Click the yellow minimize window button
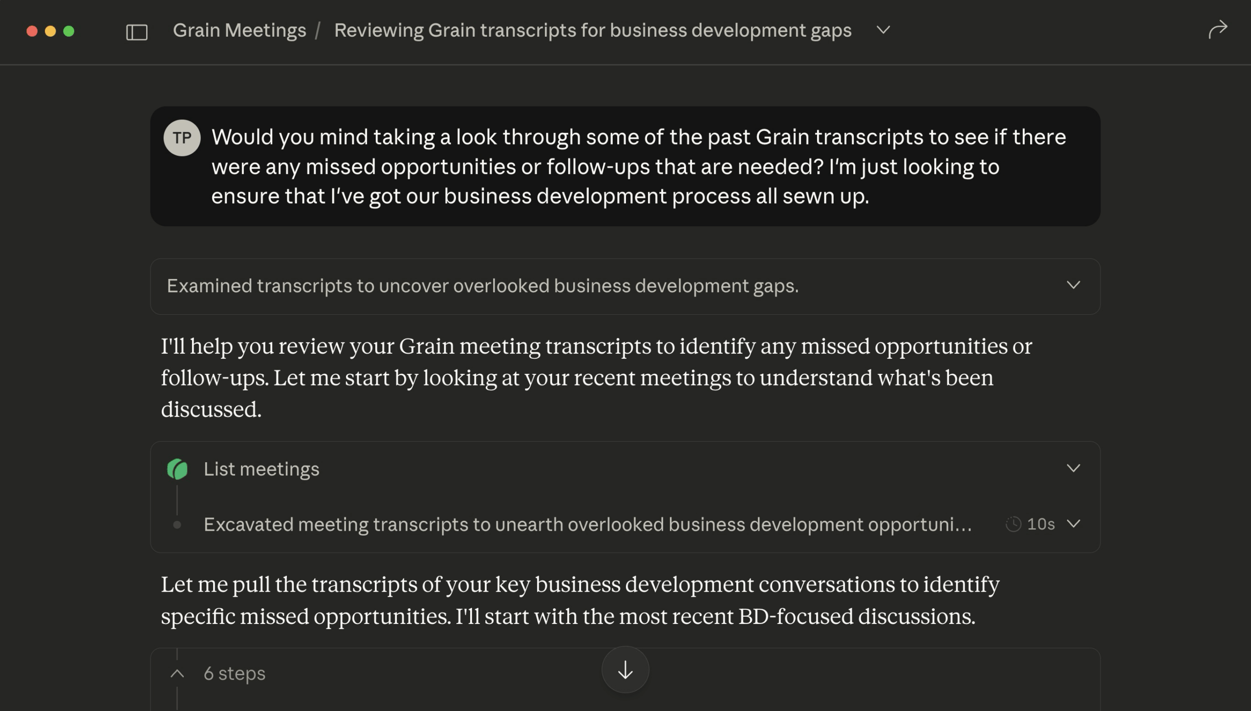1251x711 pixels. [50, 31]
